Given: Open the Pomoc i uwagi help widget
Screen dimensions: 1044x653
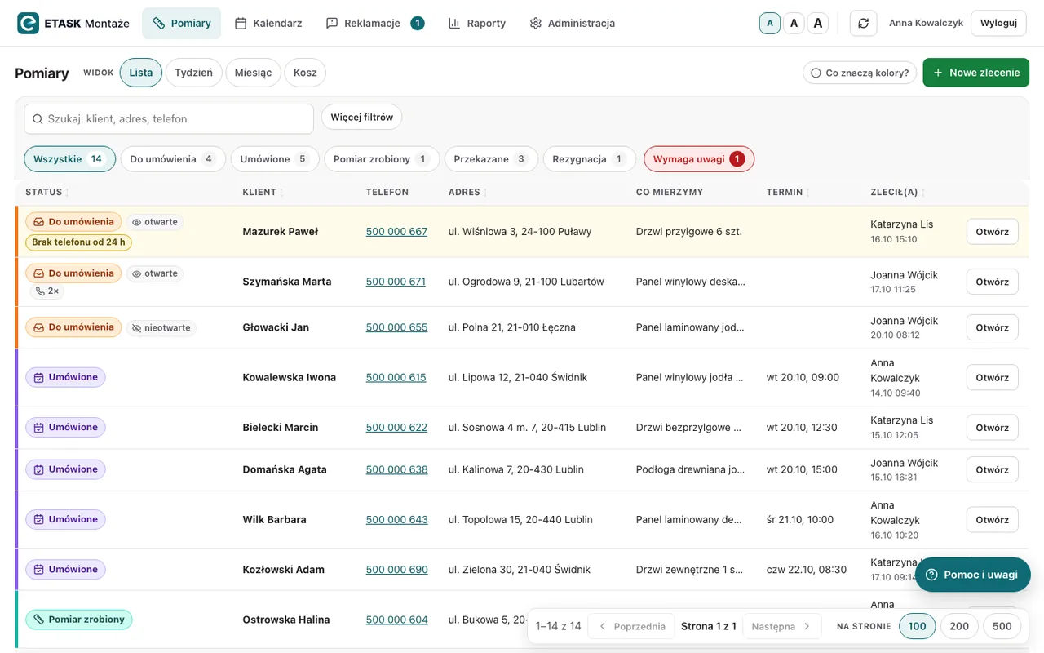Looking at the screenshot, I should click(972, 575).
